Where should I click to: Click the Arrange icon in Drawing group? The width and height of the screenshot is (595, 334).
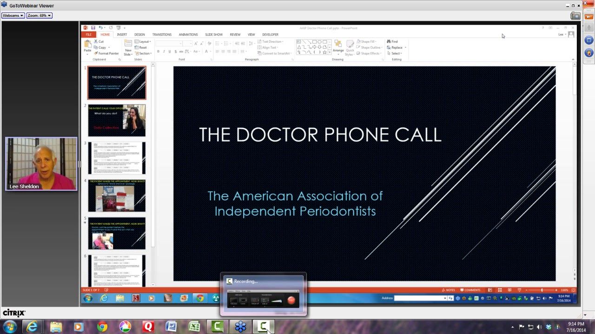[338, 45]
